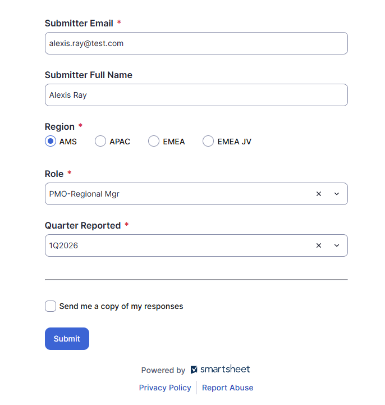This screenshot has width=385, height=405.
Task: Pick the EMEA JV radio button
Action: 208,142
